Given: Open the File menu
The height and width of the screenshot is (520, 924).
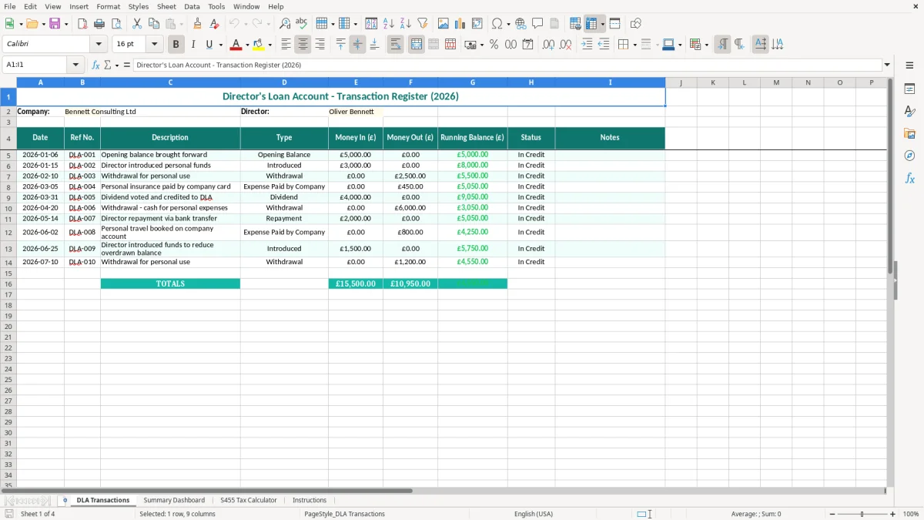Looking at the screenshot, I should [10, 6].
